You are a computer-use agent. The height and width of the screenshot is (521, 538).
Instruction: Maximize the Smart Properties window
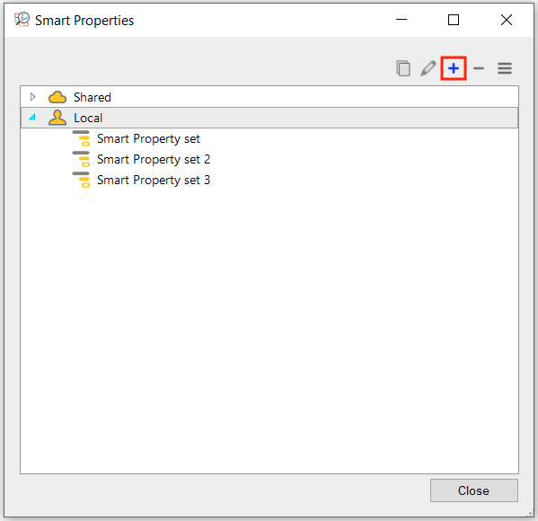point(454,20)
